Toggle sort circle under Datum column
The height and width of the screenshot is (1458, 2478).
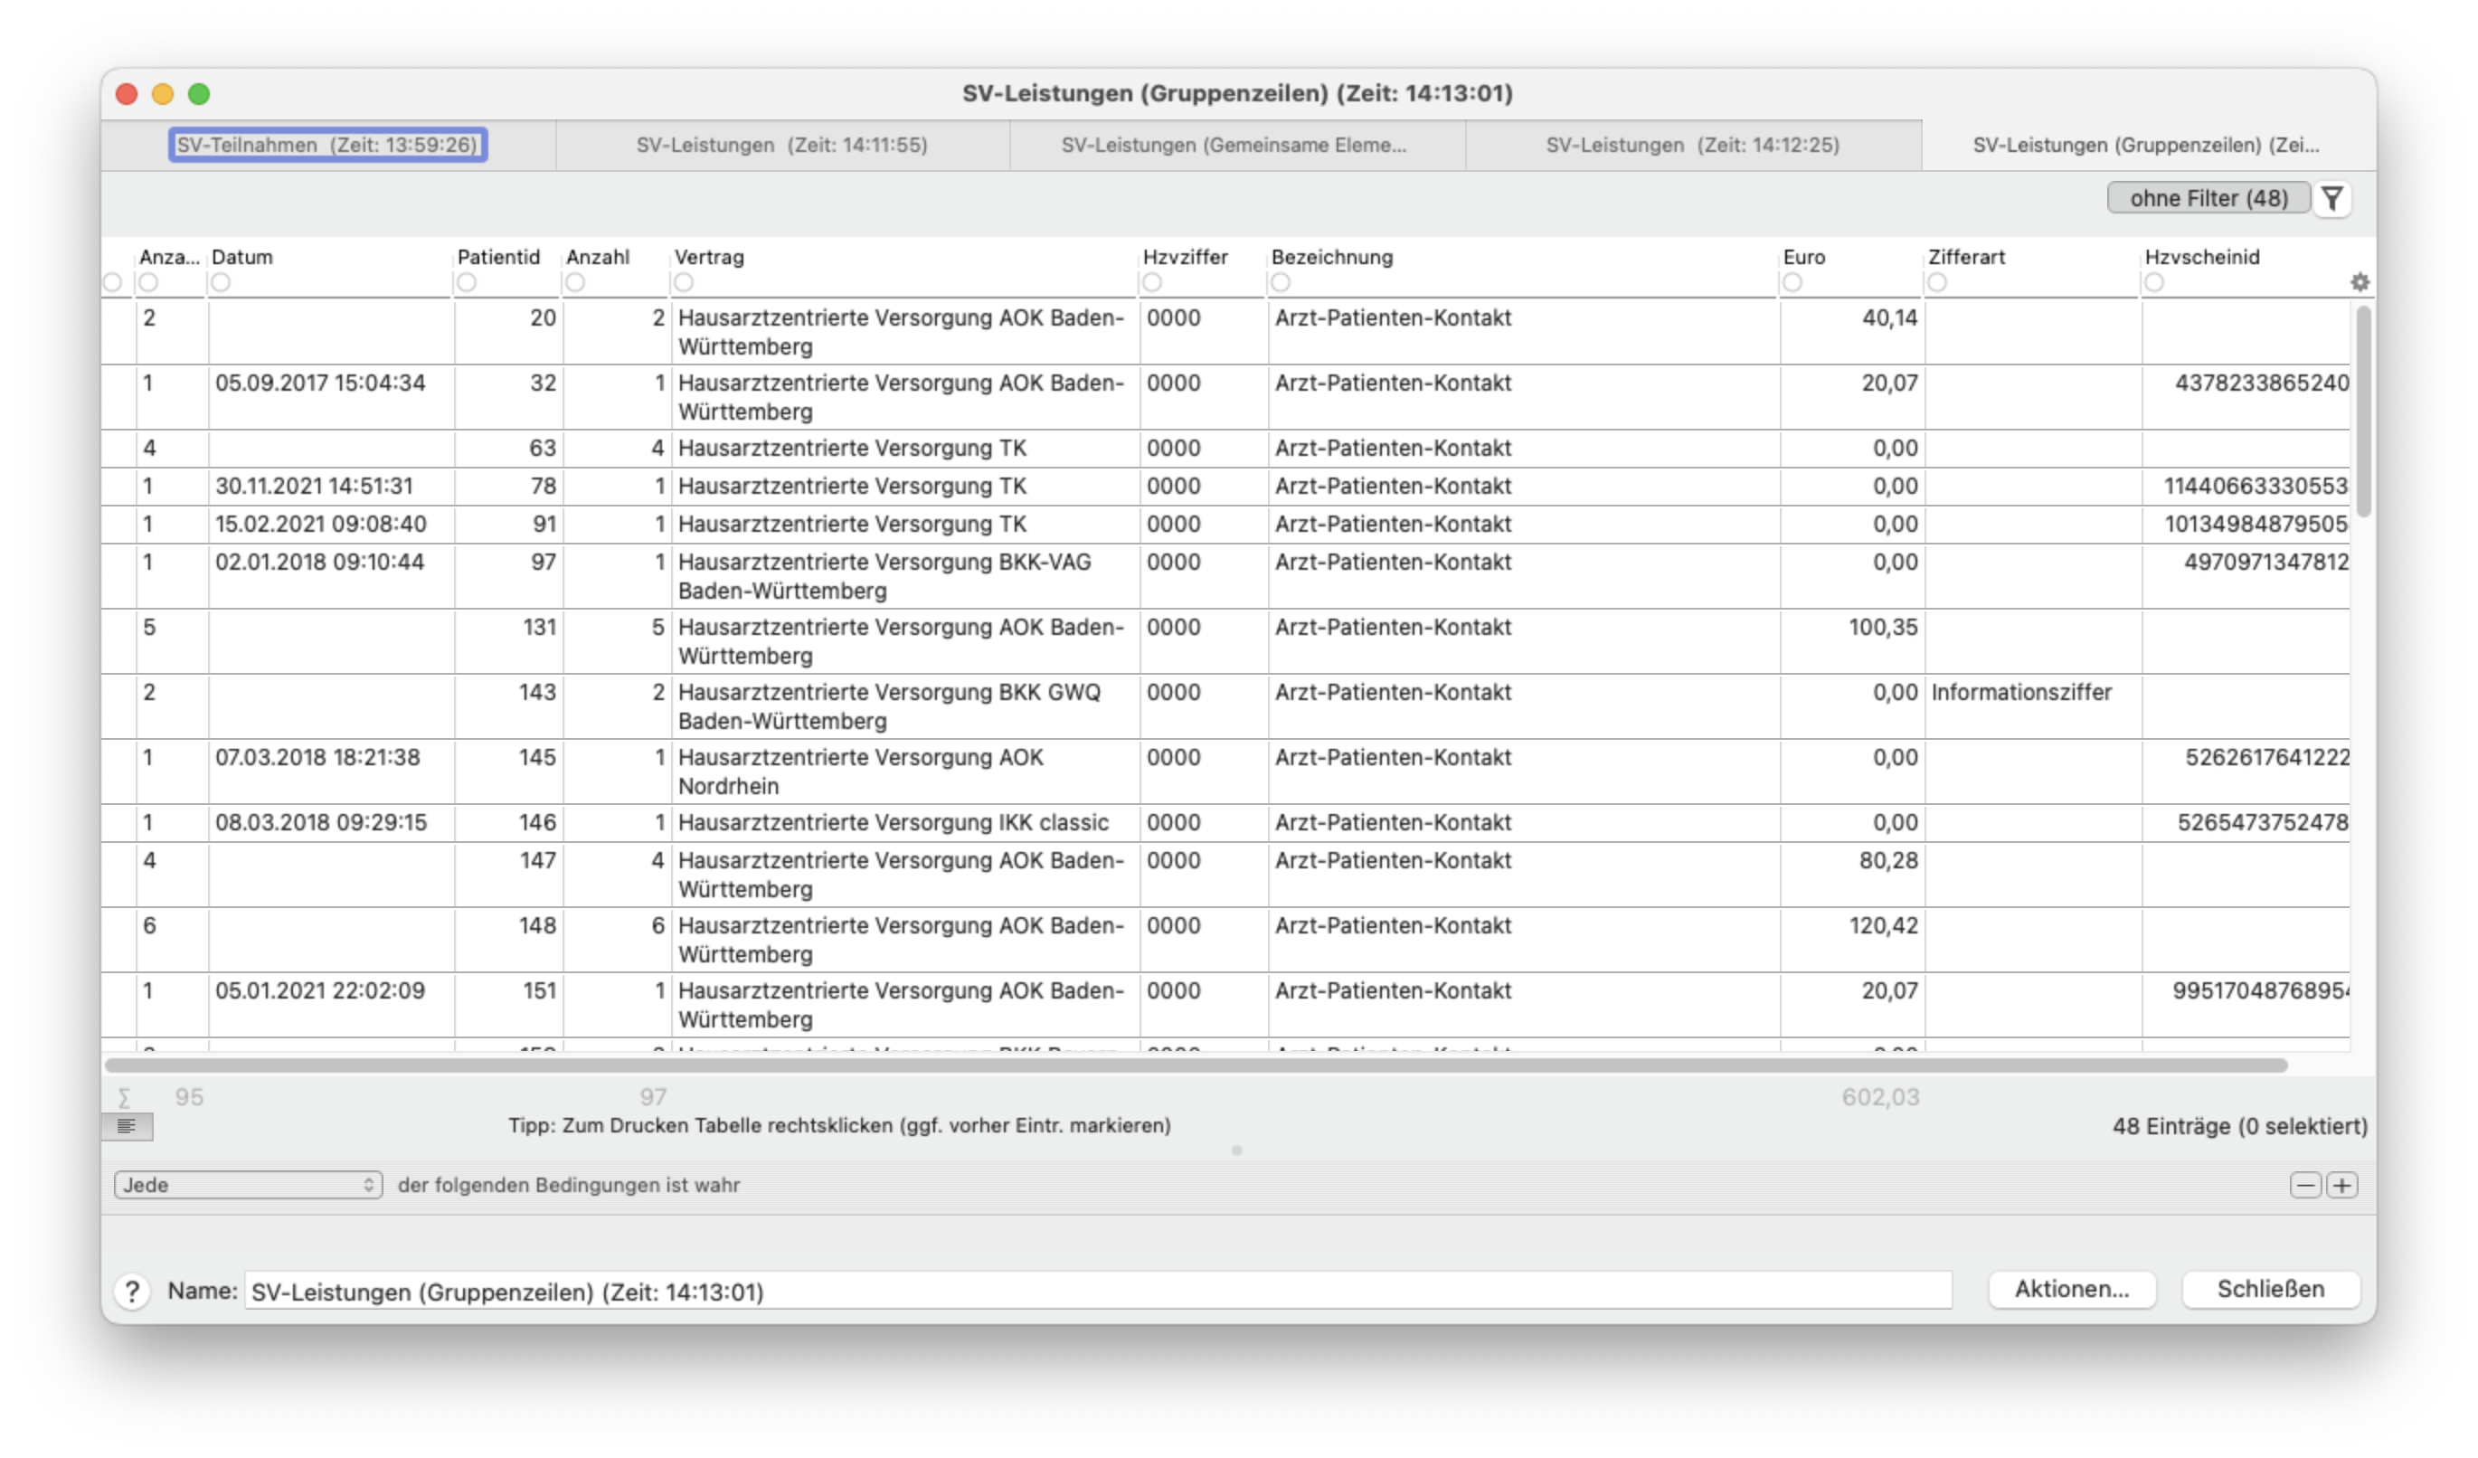222,283
